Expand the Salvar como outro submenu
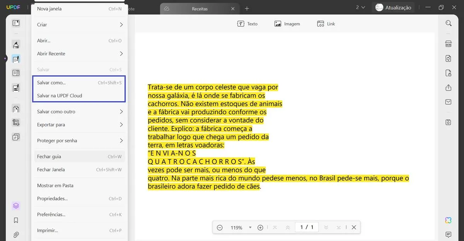The image size is (464, 241). point(79,111)
